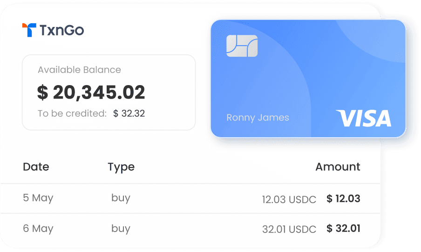Click the $ 32.01 amount
421x252 pixels.
point(343,228)
